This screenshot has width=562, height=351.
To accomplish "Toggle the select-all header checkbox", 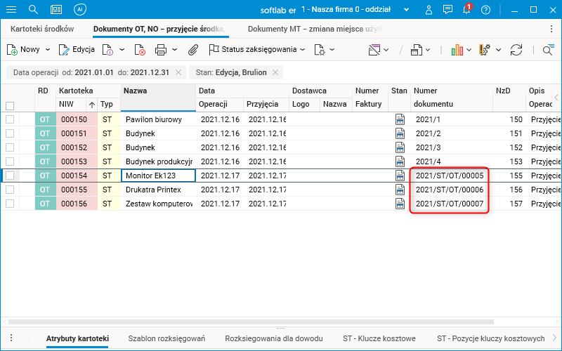I will 10,106.
